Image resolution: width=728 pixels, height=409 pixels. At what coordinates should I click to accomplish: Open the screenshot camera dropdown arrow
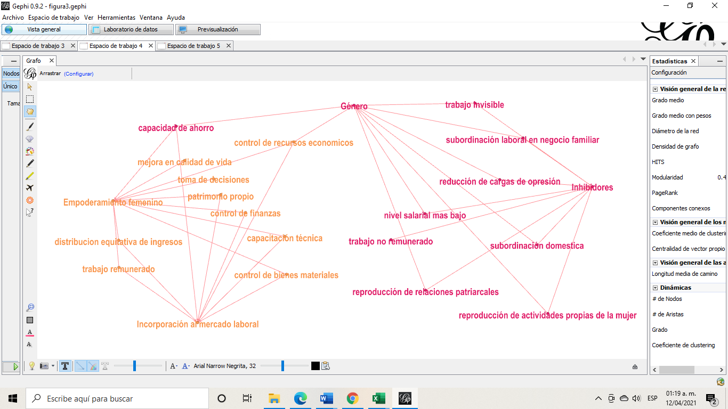(53, 366)
